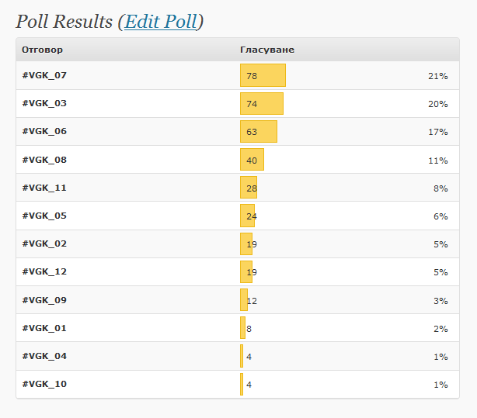
Task: Click the #VGK_09 vote bar showing 12
Action: coord(244,300)
